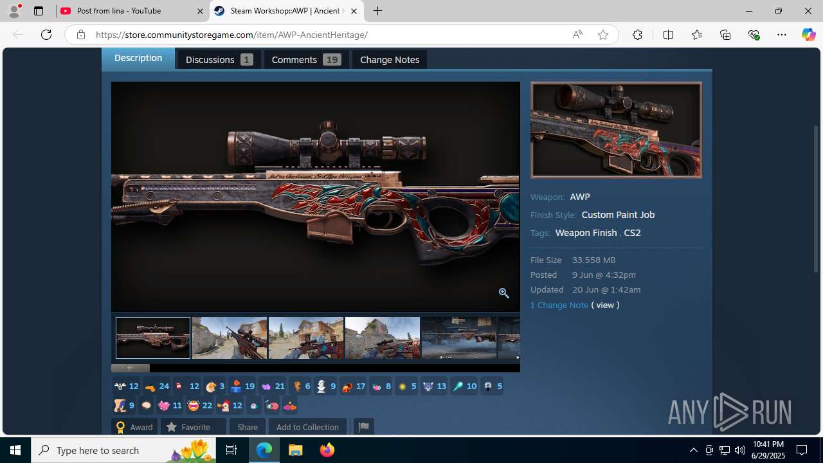
Task: Select the second in-game screenshot thumbnail
Action: point(230,338)
